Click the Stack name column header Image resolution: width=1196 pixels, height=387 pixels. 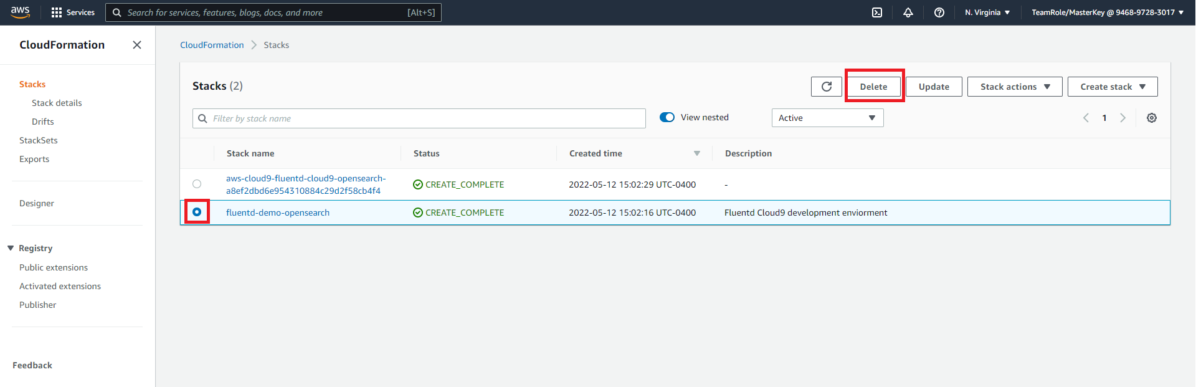(250, 153)
